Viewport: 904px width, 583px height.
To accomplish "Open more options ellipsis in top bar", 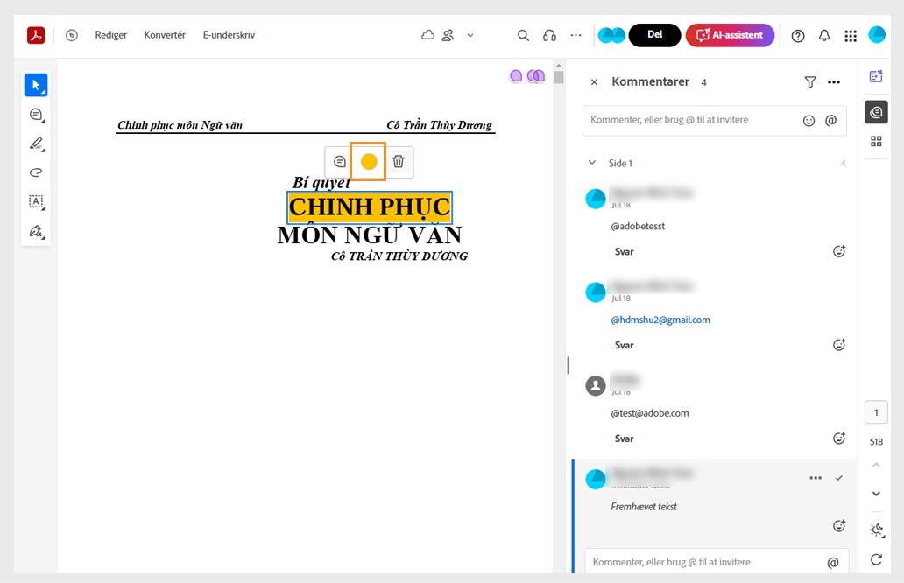I will coord(576,35).
